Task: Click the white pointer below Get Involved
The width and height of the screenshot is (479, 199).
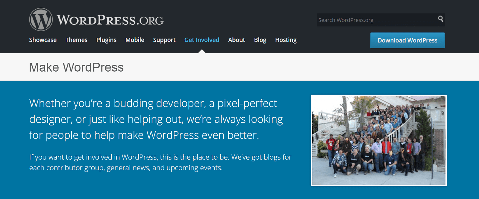Action: (202, 52)
